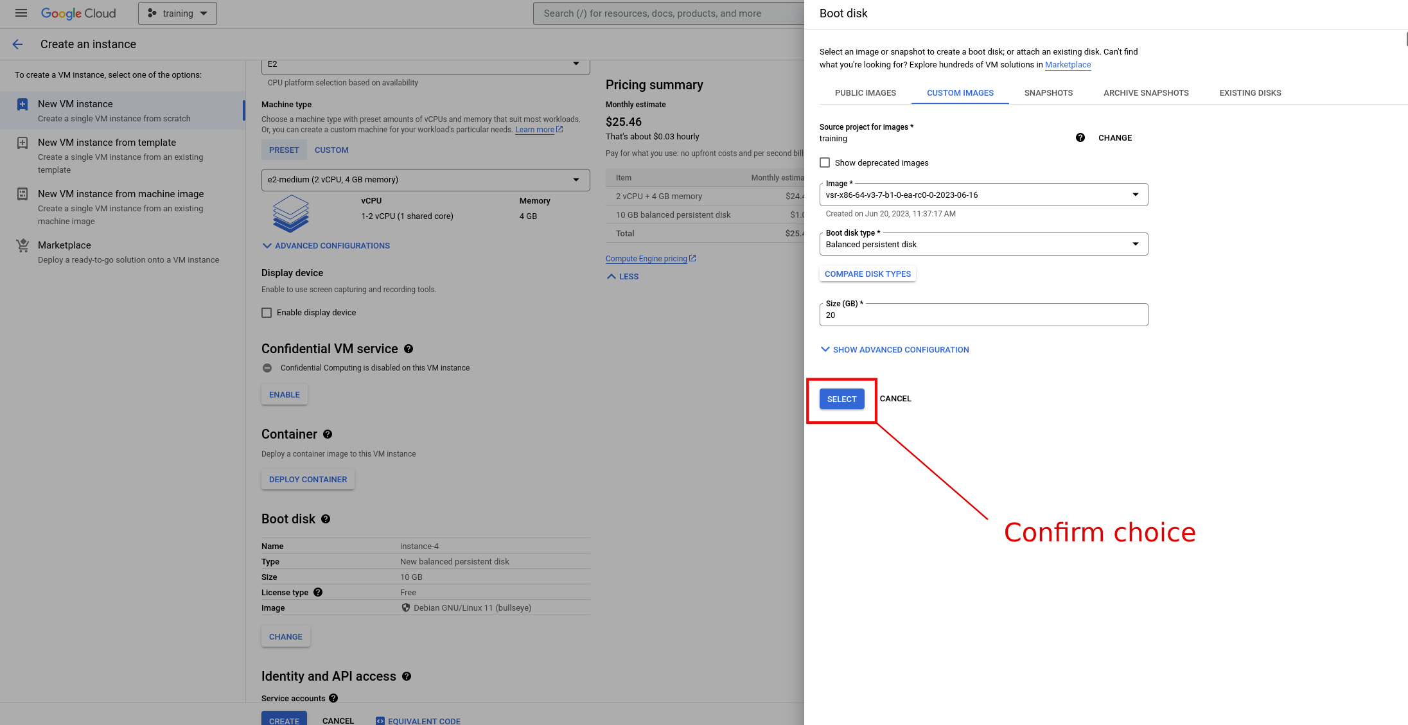The height and width of the screenshot is (725, 1408).
Task: Click the back arrow next to Create an instance
Action: (x=17, y=44)
